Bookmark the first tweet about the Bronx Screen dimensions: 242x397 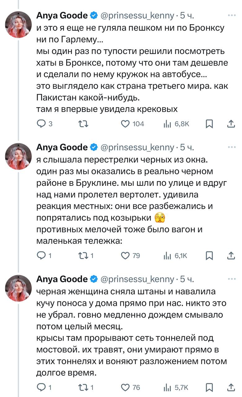tap(210, 124)
